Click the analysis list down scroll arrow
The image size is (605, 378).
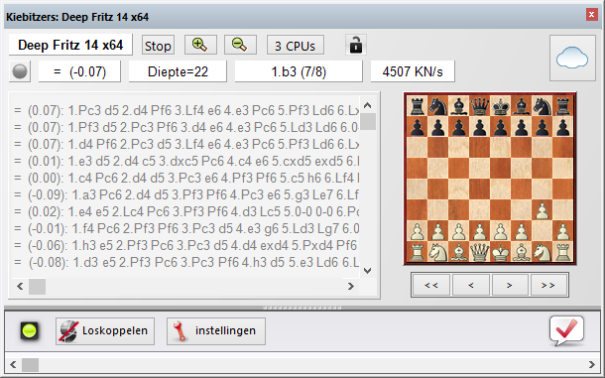[367, 270]
